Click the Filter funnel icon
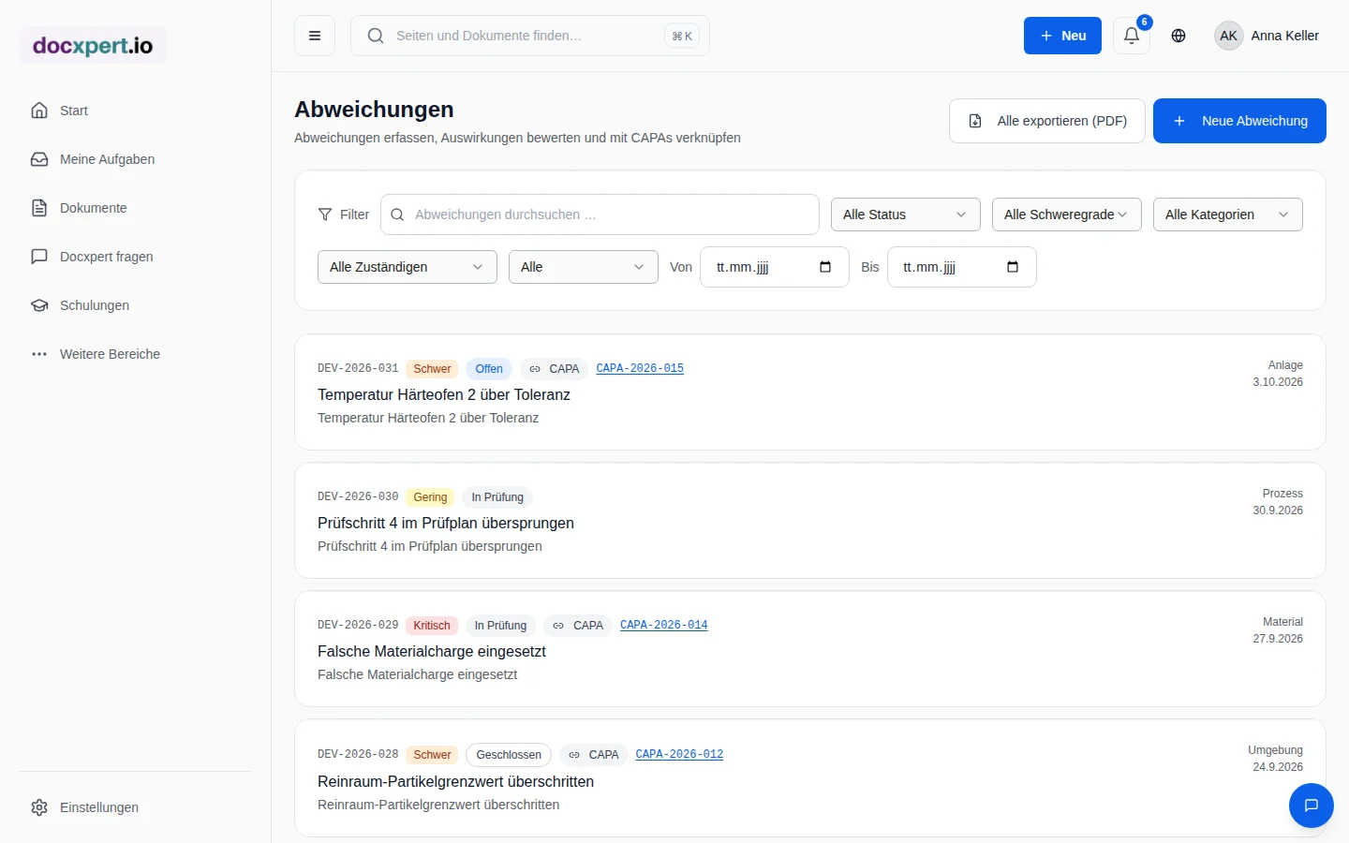1349x843 pixels. coord(325,214)
